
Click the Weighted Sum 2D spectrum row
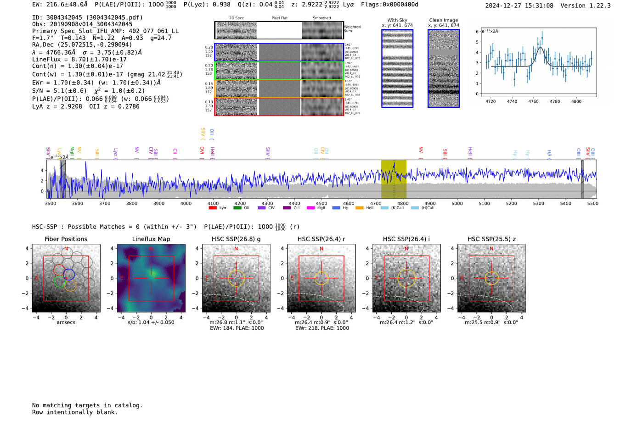[x=279, y=30]
